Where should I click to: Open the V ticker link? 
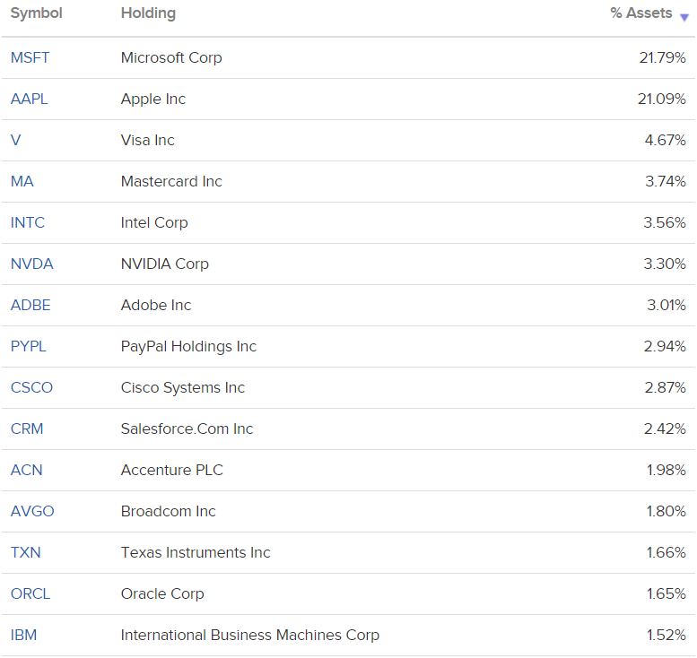click(x=15, y=141)
